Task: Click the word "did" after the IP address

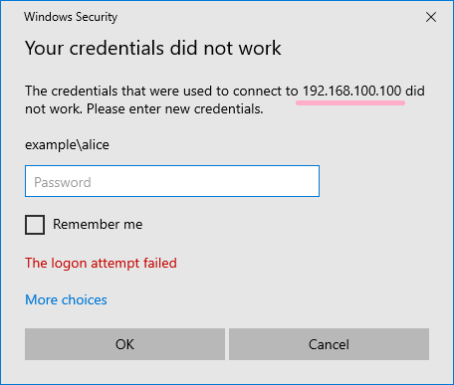Action: (x=415, y=91)
